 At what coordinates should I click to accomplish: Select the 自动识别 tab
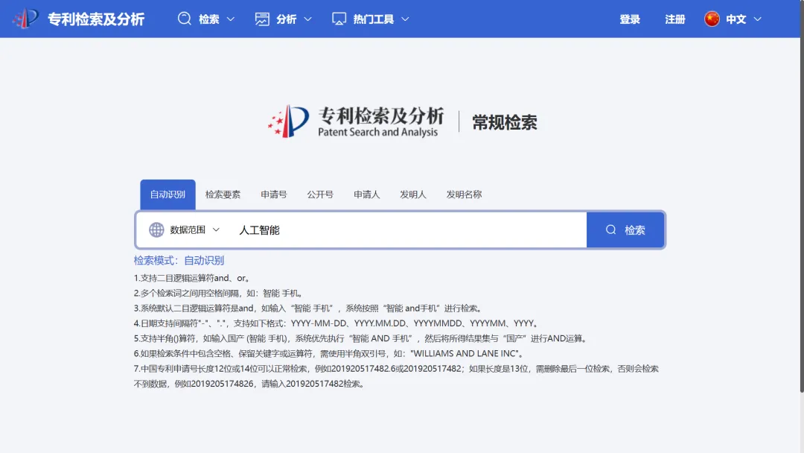coord(167,194)
